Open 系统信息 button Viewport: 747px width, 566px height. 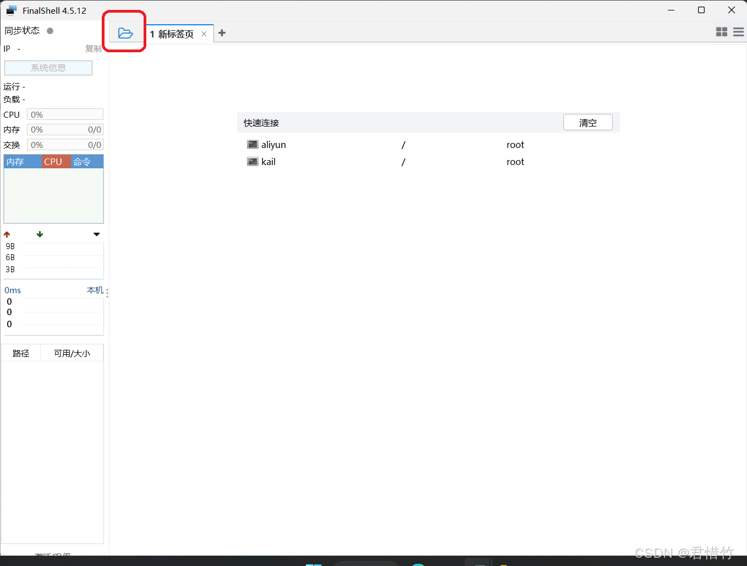pyautogui.click(x=48, y=68)
